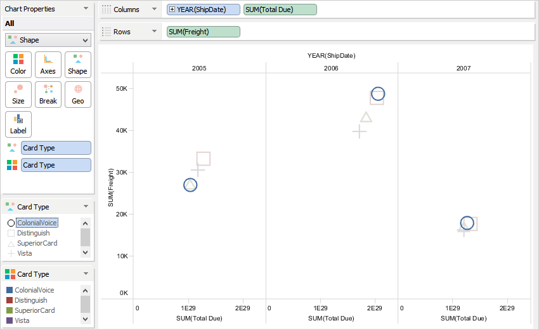This screenshot has width=539, height=330.
Task: Click the SUM(Freight) row pill
Action: coord(204,32)
